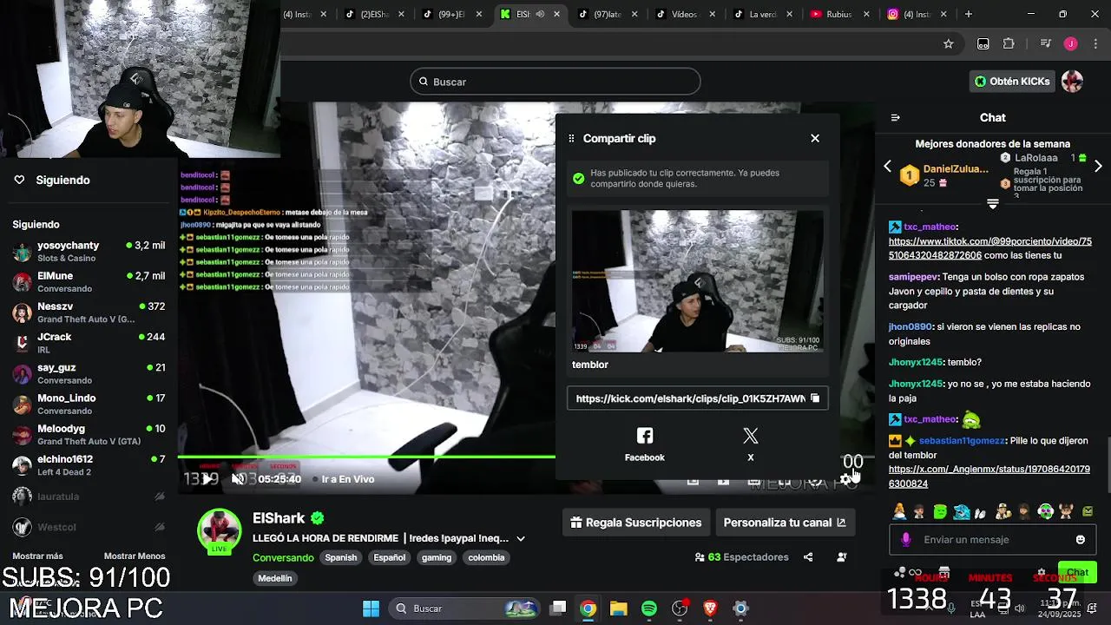Select the colombia tag
The height and width of the screenshot is (625, 1111).
(x=486, y=557)
